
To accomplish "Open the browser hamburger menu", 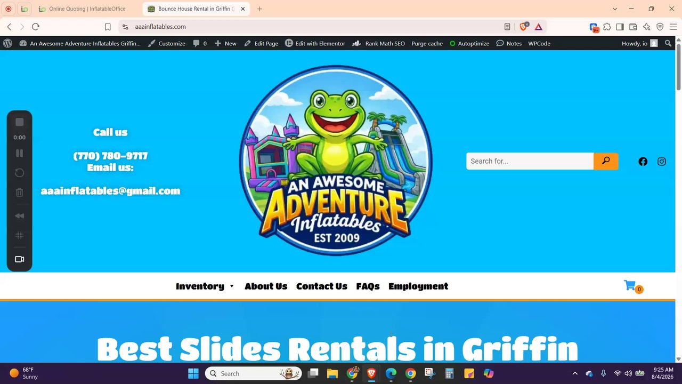I will [x=673, y=27].
